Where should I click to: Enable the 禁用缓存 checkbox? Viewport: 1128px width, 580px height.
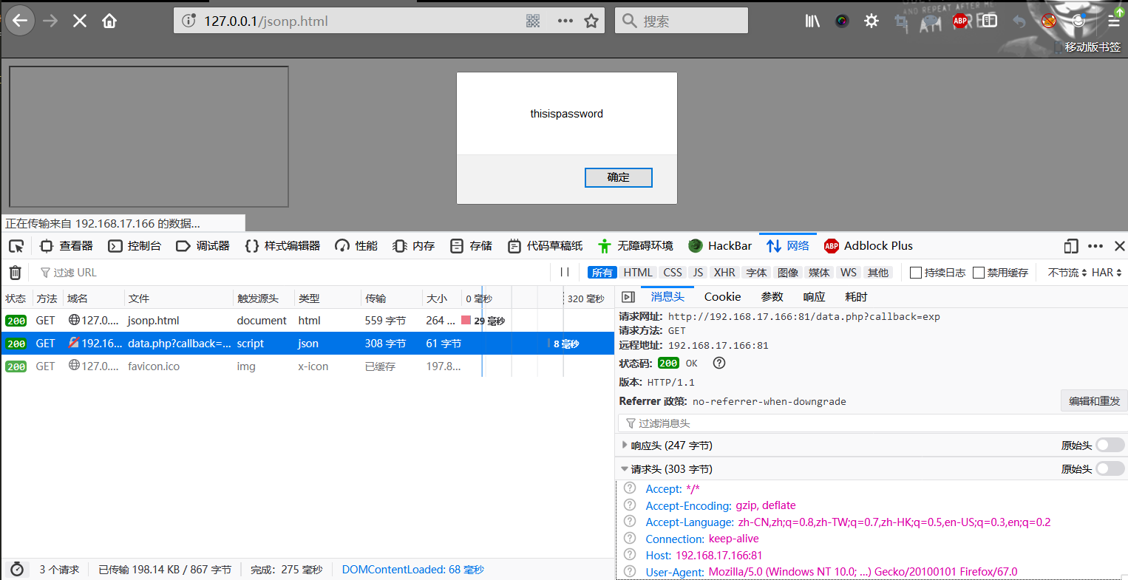979,273
